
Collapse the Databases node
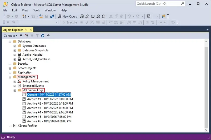click(10, 42)
